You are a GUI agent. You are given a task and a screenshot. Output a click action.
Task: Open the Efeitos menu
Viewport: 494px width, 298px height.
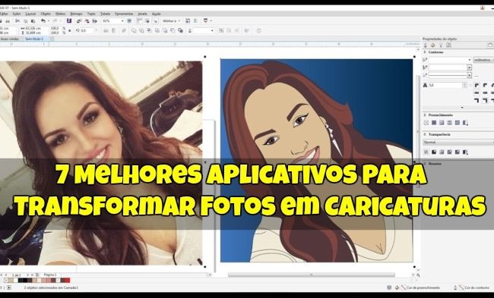tap(61, 14)
